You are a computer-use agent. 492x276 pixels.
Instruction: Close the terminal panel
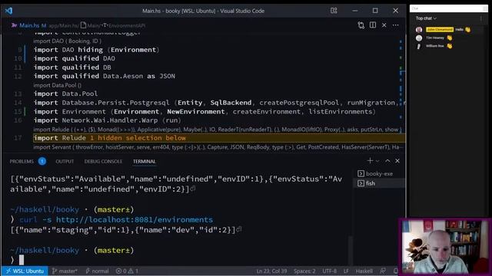coord(397,161)
